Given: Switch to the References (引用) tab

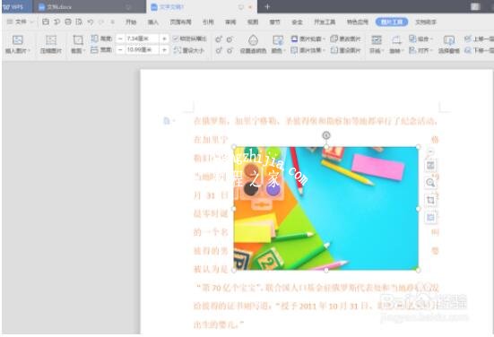Looking at the screenshot, I should coord(208,22).
